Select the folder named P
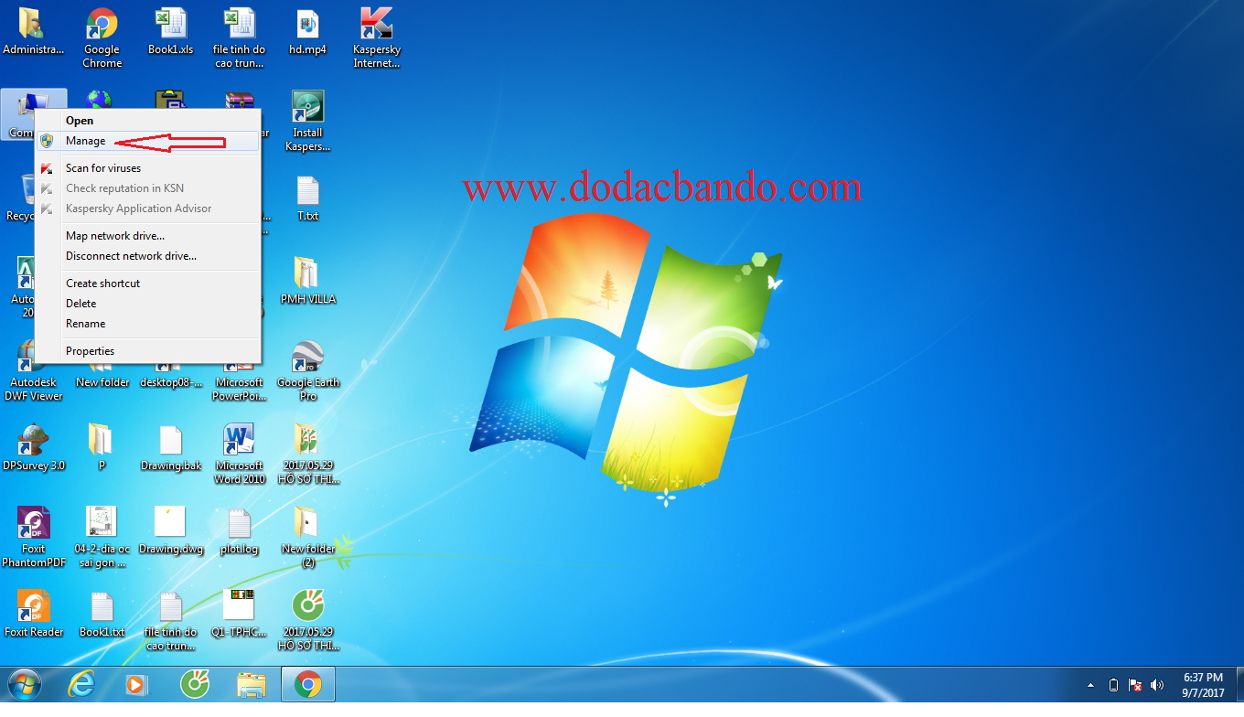Image resolution: width=1244 pixels, height=717 pixels. pyautogui.click(x=102, y=447)
